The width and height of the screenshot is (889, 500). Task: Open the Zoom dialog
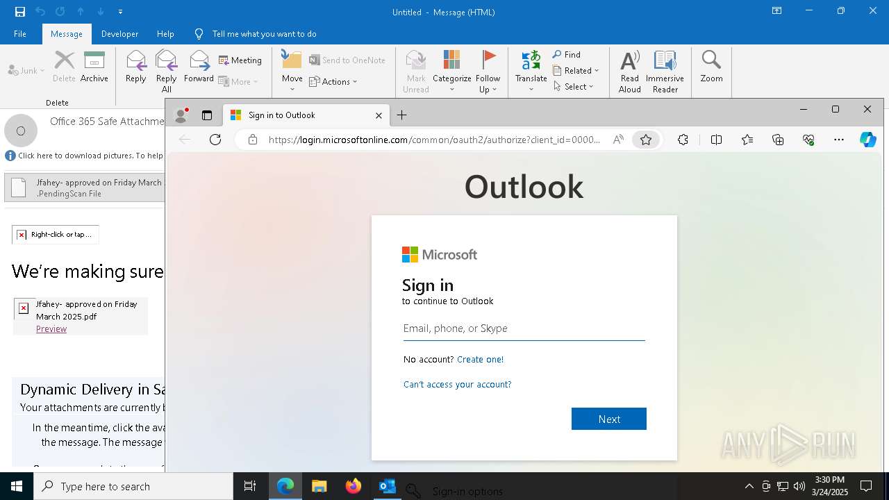tap(711, 67)
